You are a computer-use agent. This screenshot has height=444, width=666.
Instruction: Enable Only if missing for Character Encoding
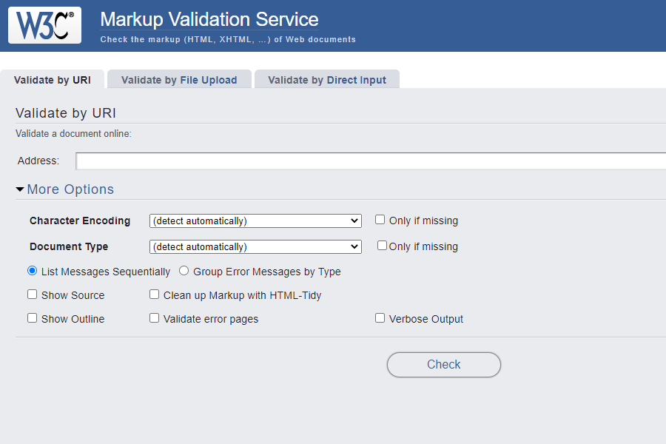(x=380, y=220)
